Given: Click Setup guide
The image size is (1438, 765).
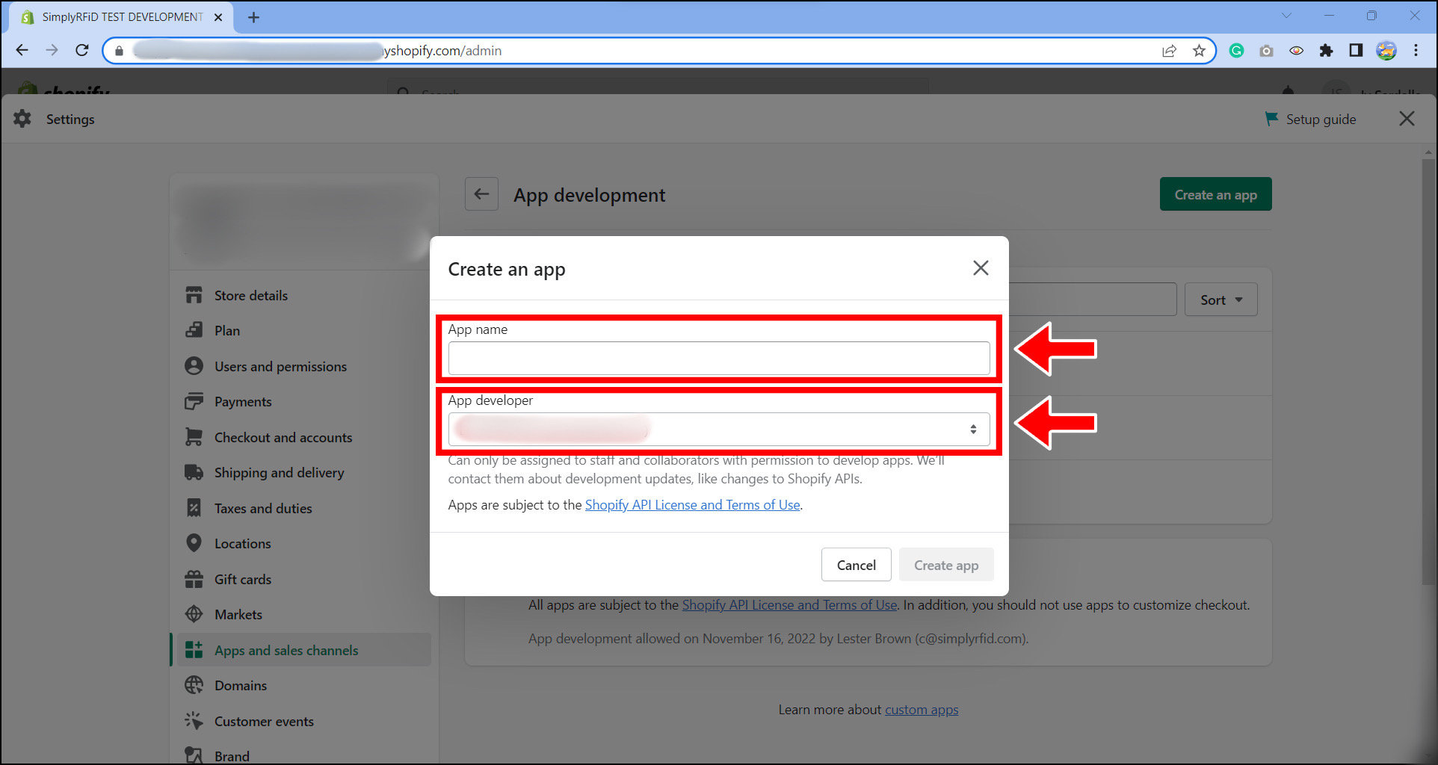Looking at the screenshot, I should 1310,119.
